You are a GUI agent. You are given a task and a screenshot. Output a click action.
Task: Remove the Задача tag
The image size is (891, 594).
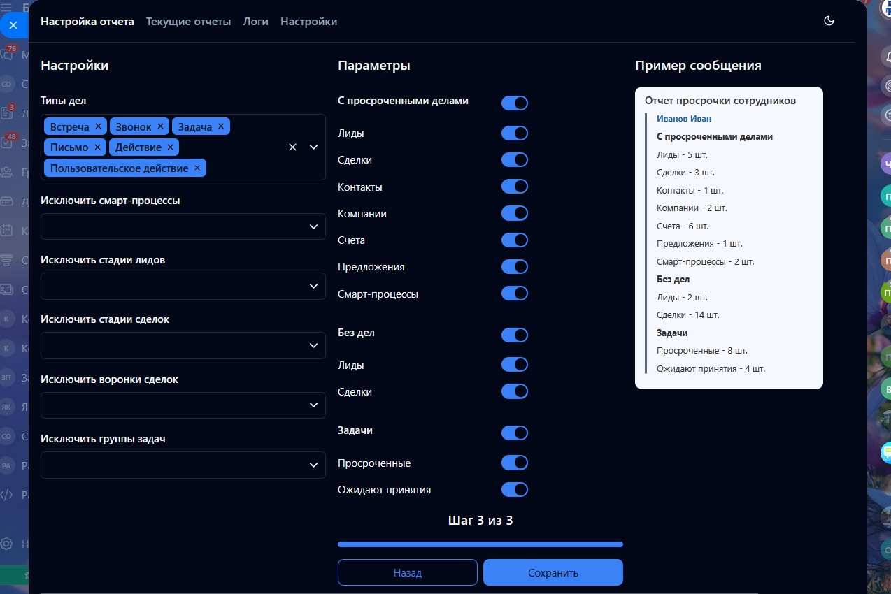(x=221, y=126)
